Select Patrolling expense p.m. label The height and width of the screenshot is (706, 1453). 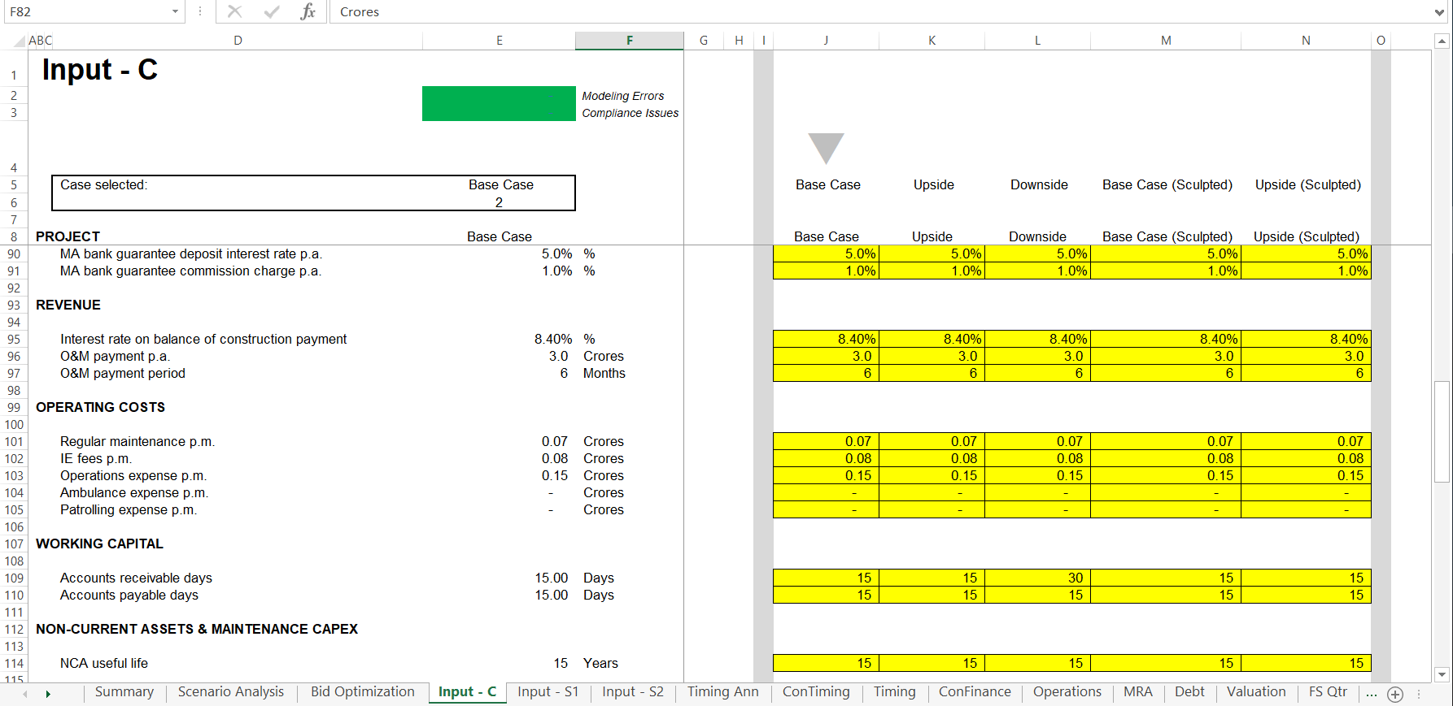pyautogui.click(x=129, y=509)
